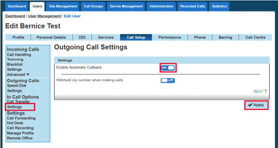The image size is (278, 148).
Task: Open Twinning in sidebar
Action: click(x=15, y=60)
